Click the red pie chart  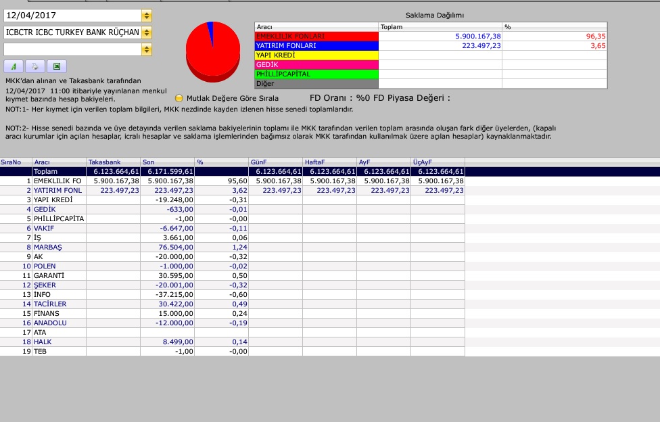click(x=213, y=51)
